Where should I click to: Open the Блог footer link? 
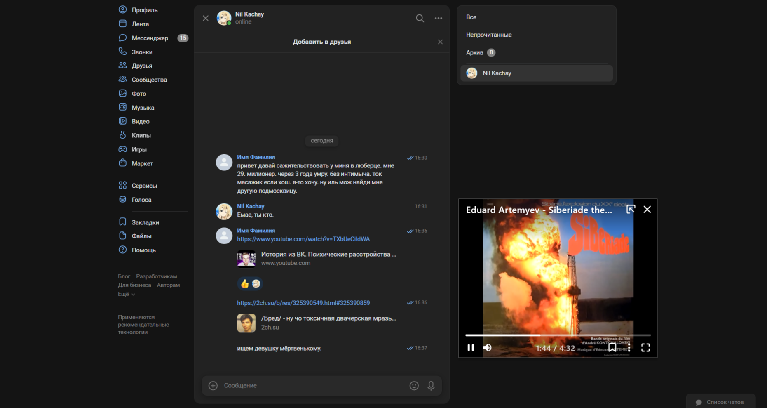click(x=124, y=276)
